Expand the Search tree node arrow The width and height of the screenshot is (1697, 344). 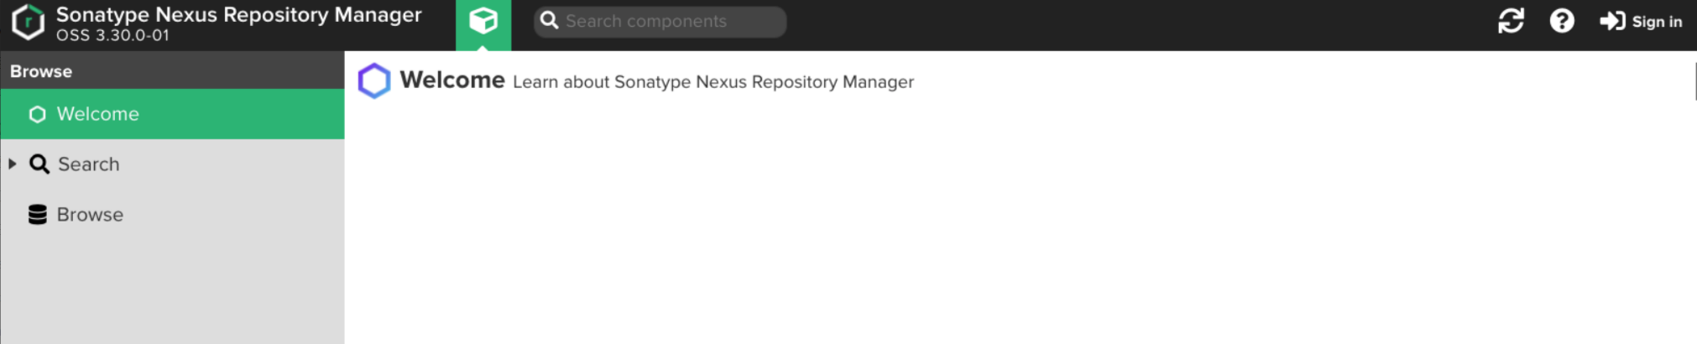click(13, 164)
